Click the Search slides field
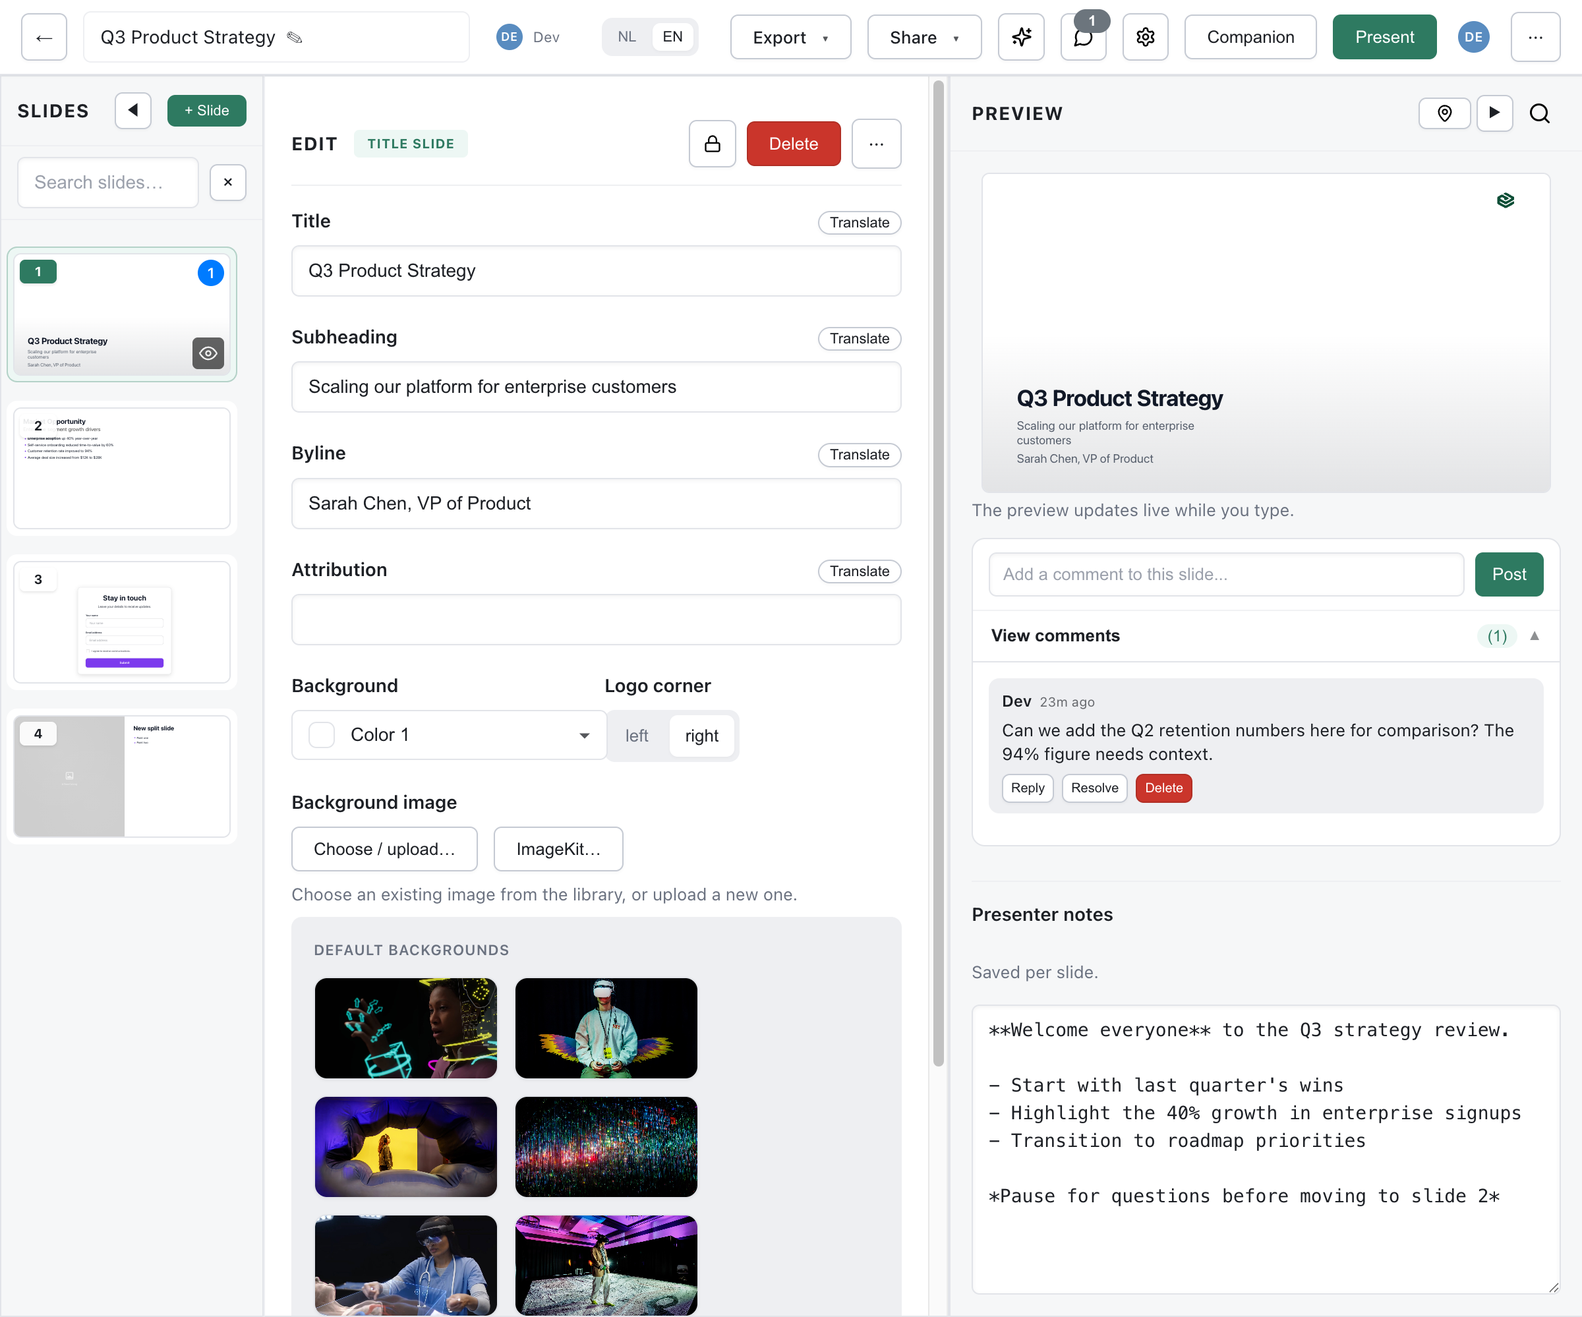The height and width of the screenshot is (1317, 1582). [x=107, y=183]
